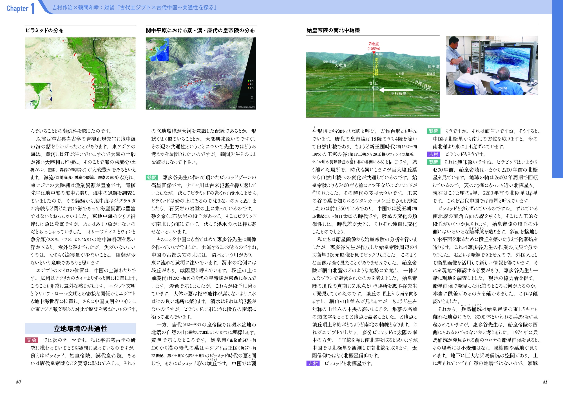The width and height of the screenshot is (563, 398).
Task: Click the Memphis label on the pyramid map
Action: [x=102, y=87]
